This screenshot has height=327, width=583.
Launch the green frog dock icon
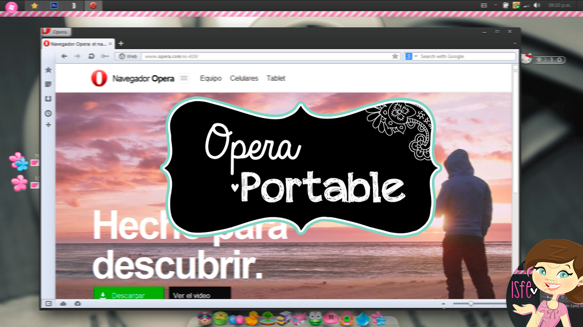[x=315, y=319]
